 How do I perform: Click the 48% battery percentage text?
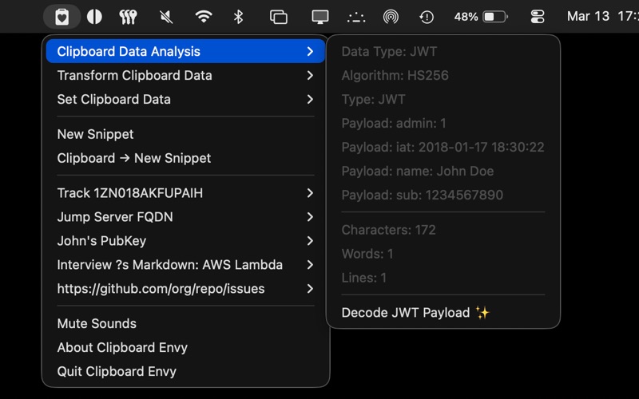point(466,17)
